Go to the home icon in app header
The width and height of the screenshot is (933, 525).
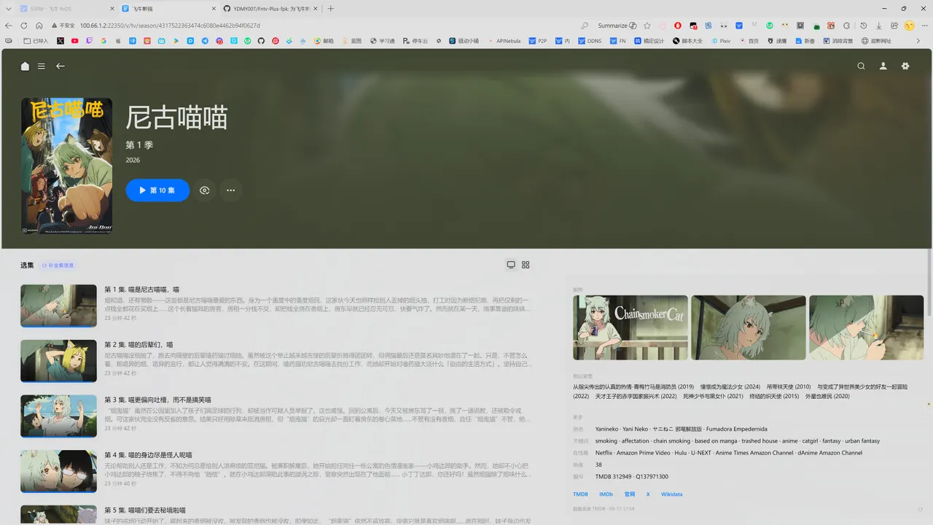(x=26, y=66)
